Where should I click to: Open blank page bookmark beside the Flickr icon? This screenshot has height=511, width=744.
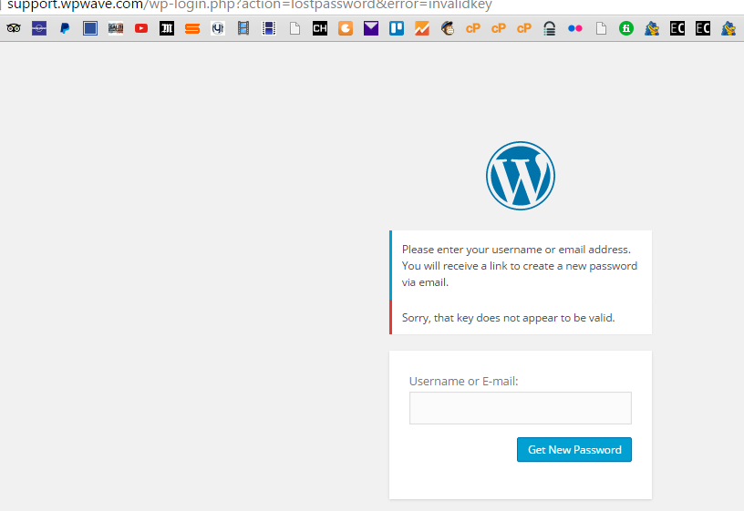pyautogui.click(x=601, y=28)
